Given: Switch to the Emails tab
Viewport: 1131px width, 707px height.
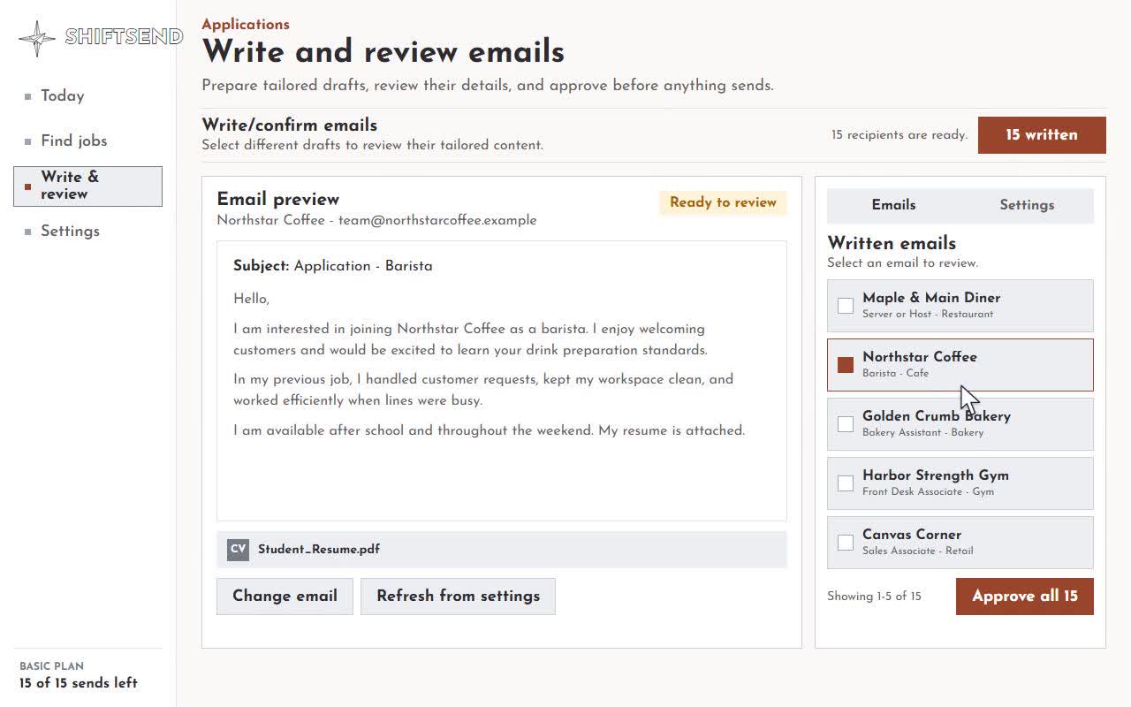Looking at the screenshot, I should [x=893, y=205].
